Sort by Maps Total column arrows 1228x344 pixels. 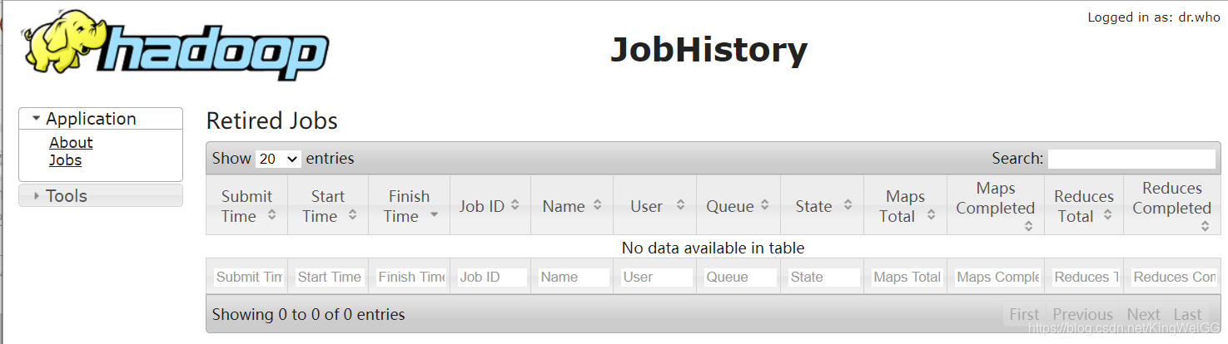931,215
